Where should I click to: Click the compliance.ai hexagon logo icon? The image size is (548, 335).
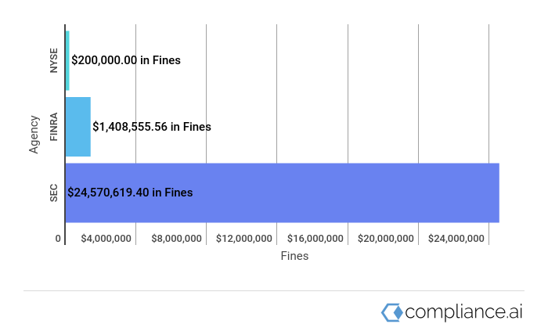(391, 312)
